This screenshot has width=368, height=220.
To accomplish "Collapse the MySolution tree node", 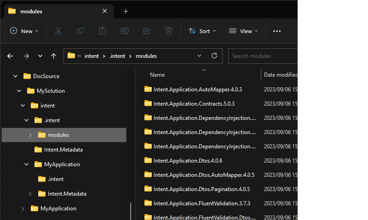I will (19, 91).
